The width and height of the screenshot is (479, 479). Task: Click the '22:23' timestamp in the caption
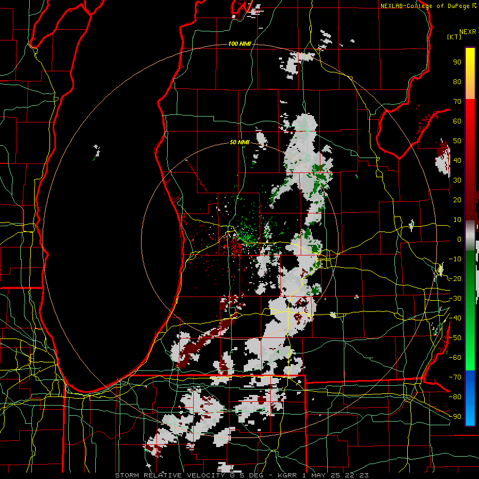(x=356, y=475)
